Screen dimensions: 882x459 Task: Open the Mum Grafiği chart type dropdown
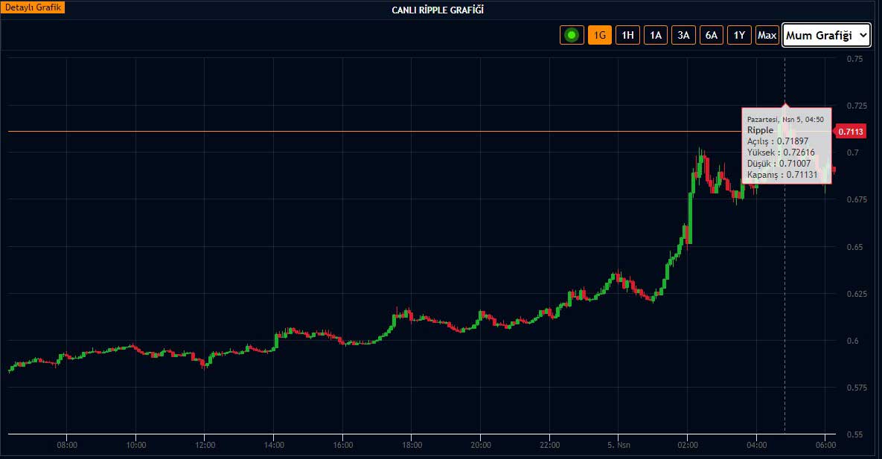[x=826, y=36]
